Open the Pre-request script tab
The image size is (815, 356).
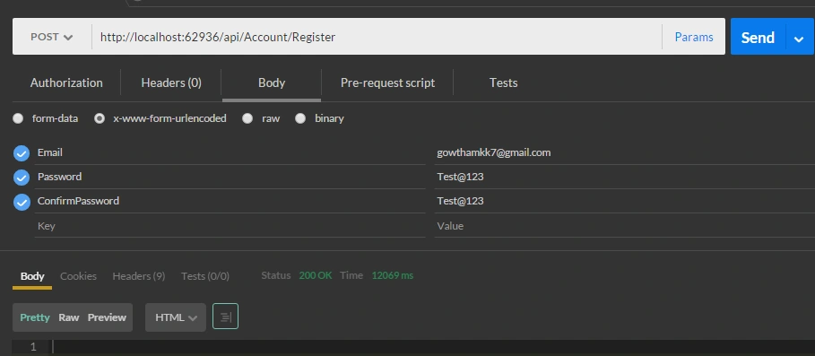pyautogui.click(x=387, y=83)
